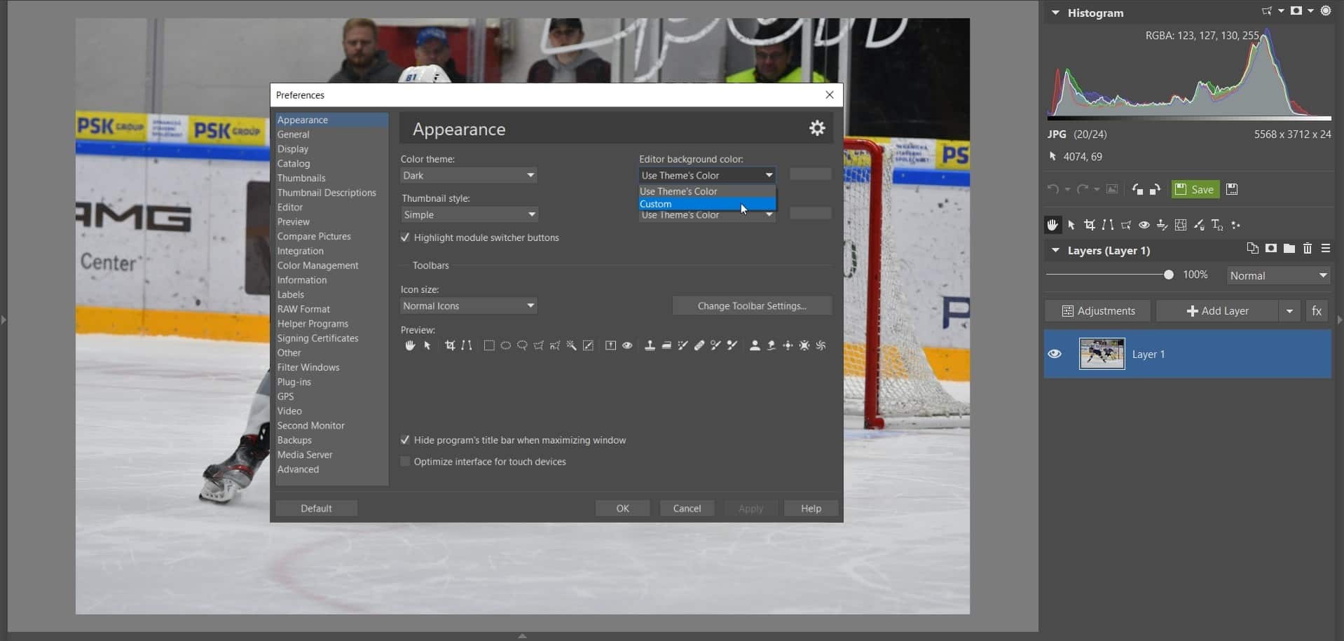Click the Help button

click(x=811, y=509)
